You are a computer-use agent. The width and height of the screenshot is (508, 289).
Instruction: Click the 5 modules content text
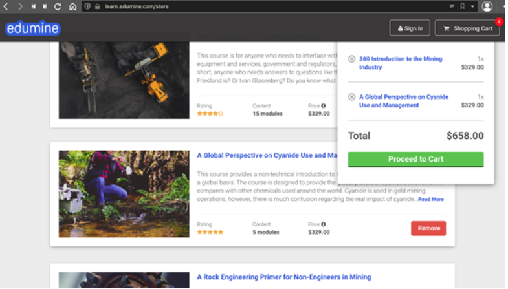tap(266, 232)
